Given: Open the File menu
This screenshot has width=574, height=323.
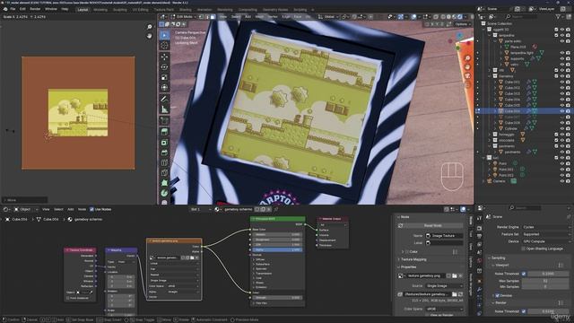Looking at the screenshot, I should point(13,9).
